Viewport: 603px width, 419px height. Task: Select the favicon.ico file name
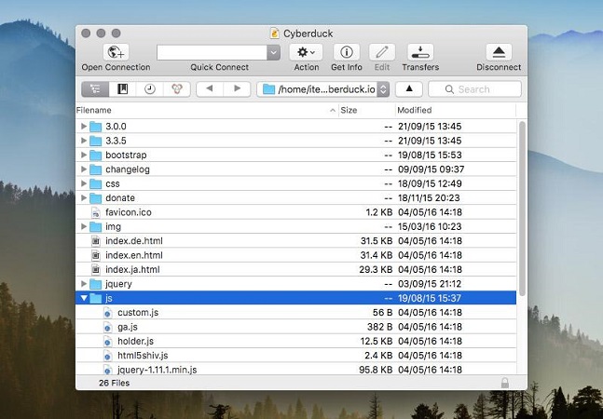pos(129,212)
